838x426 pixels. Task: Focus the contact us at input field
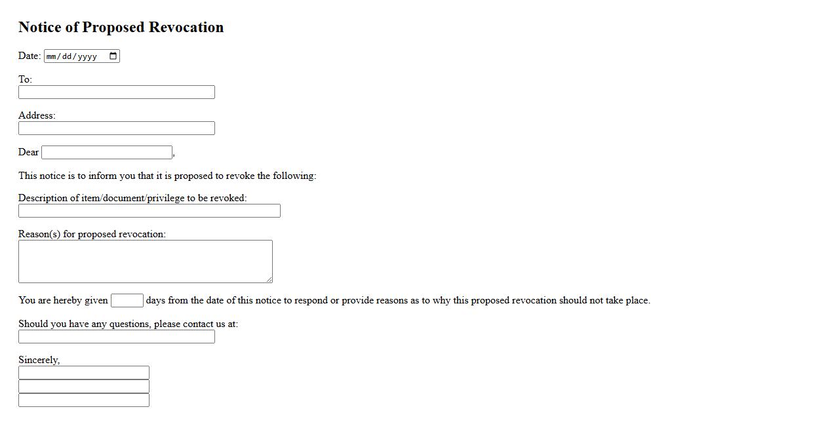[117, 337]
